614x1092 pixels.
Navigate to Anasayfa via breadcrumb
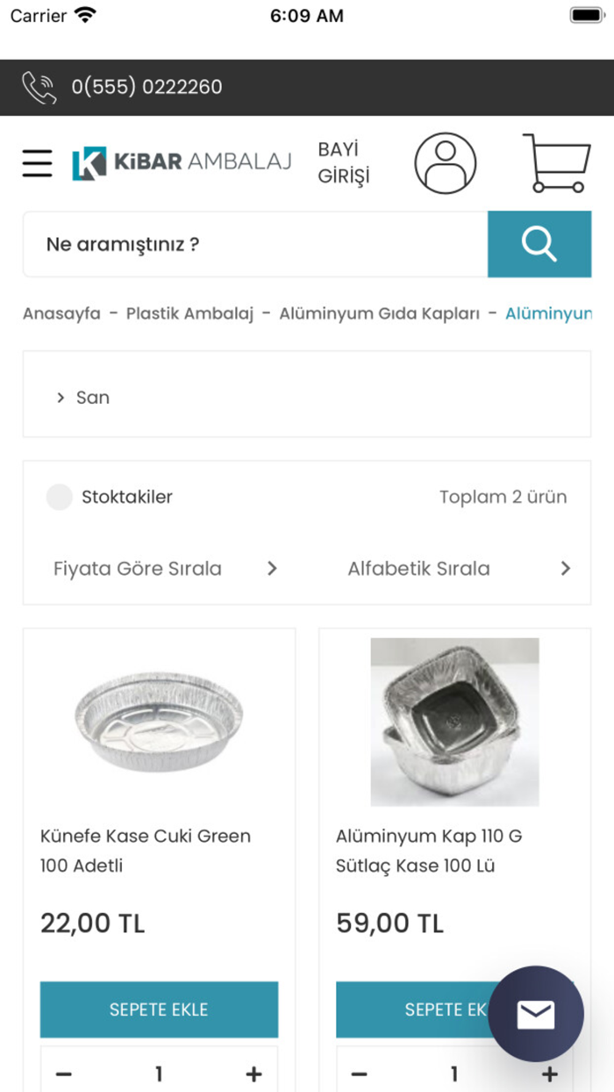(x=61, y=313)
